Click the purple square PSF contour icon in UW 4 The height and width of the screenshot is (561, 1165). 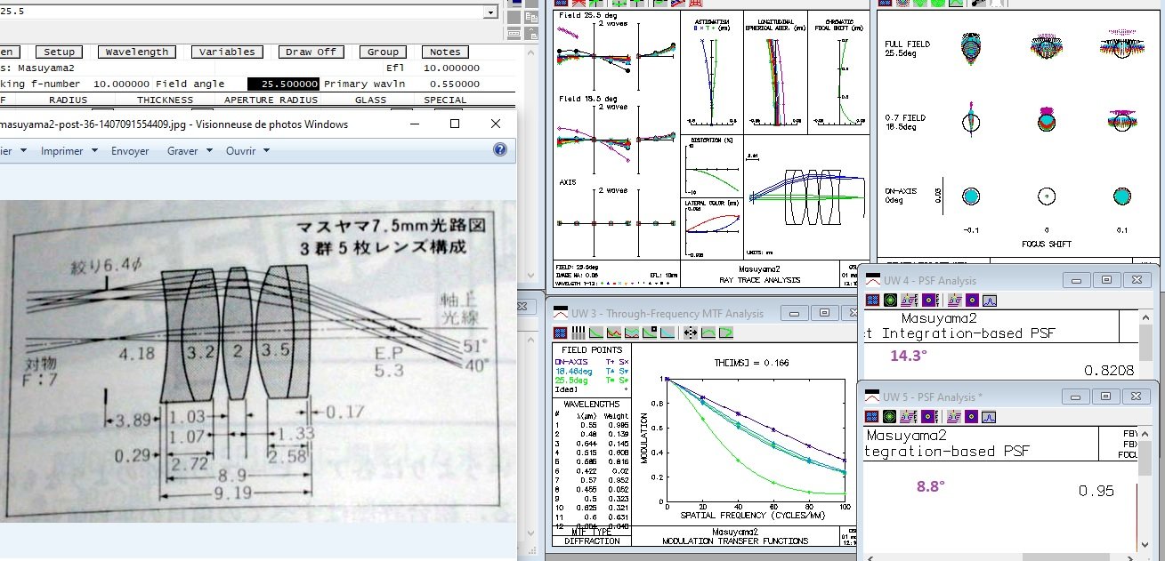972,300
